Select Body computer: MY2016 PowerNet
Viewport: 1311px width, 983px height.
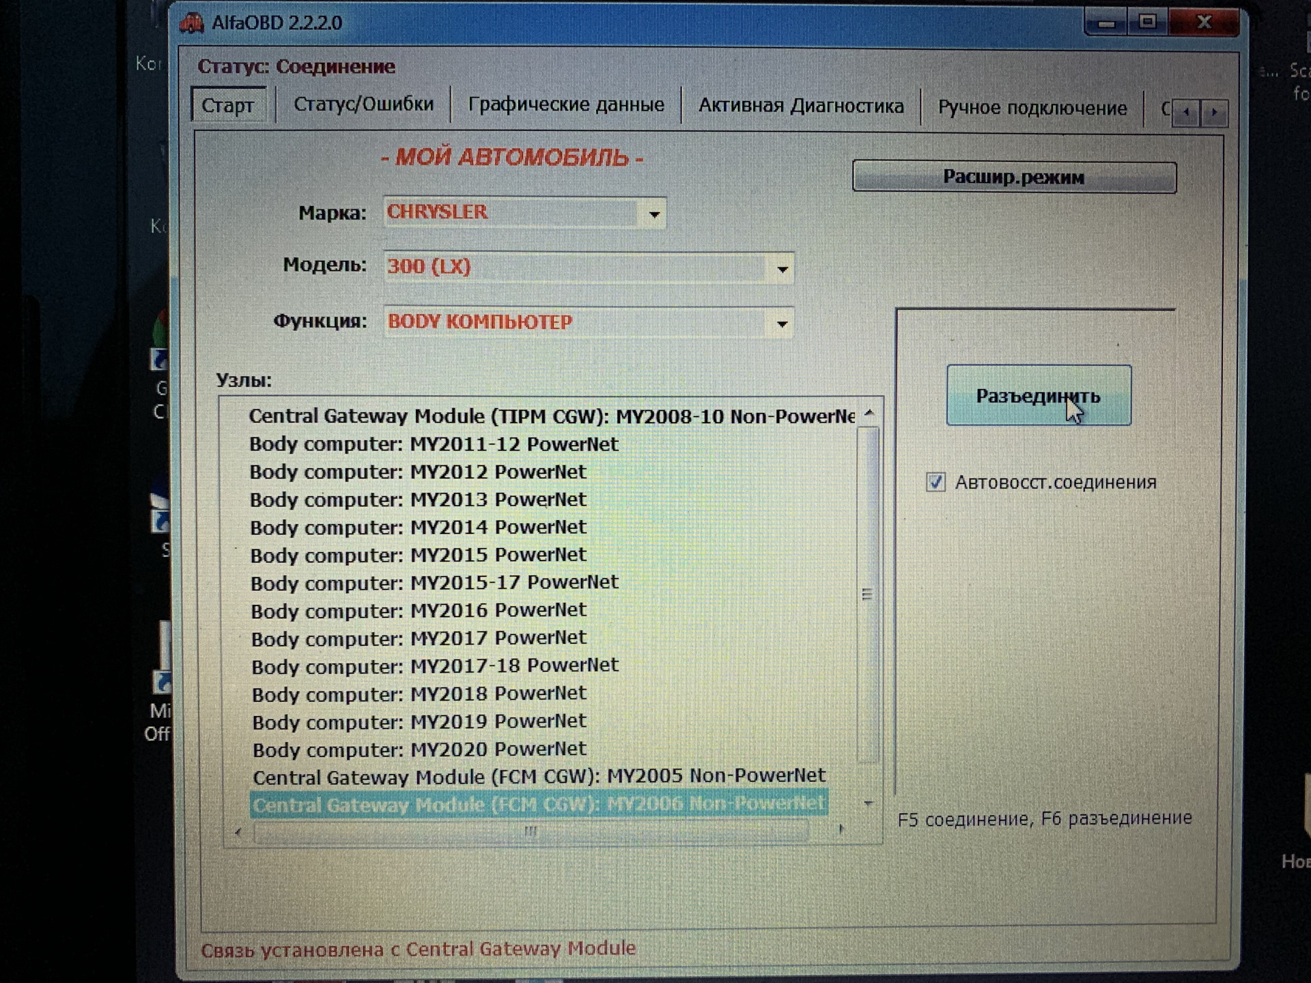419,610
